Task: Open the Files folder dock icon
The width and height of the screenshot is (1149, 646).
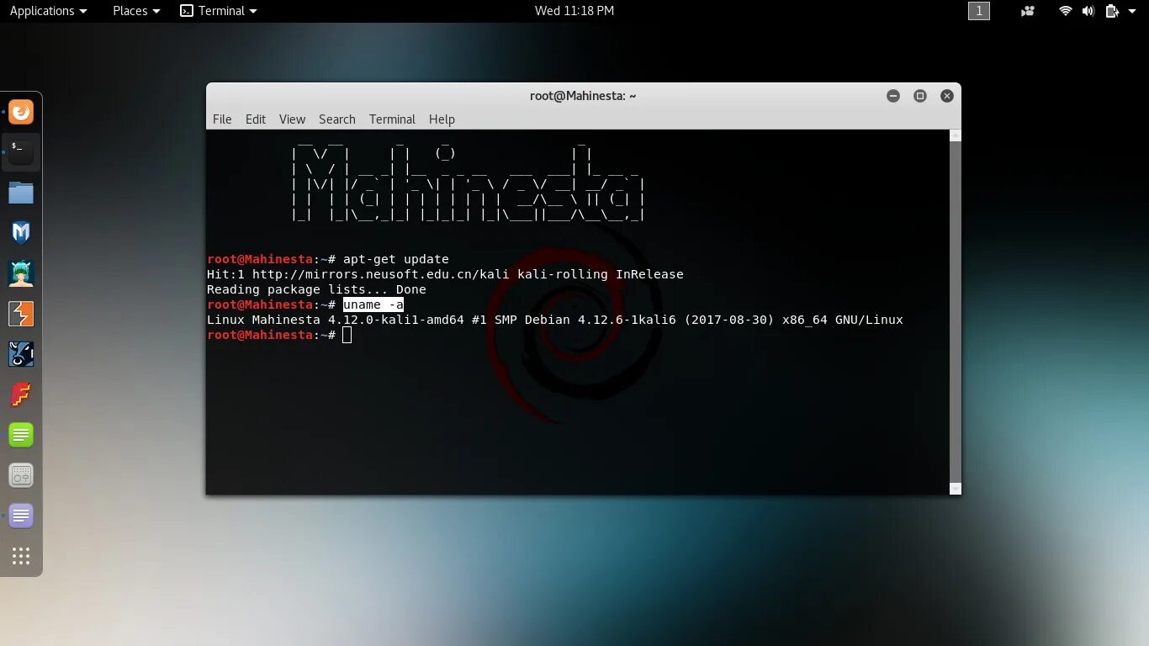Action: coord(21,193)
